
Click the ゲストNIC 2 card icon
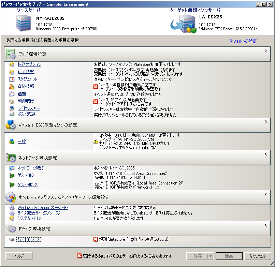coord(12,185)
